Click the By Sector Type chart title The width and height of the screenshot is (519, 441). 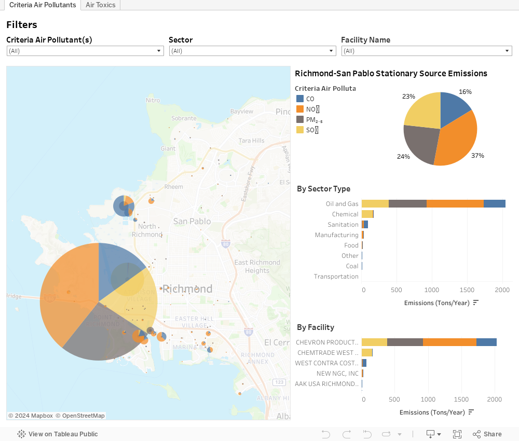(x=323, y=188)
